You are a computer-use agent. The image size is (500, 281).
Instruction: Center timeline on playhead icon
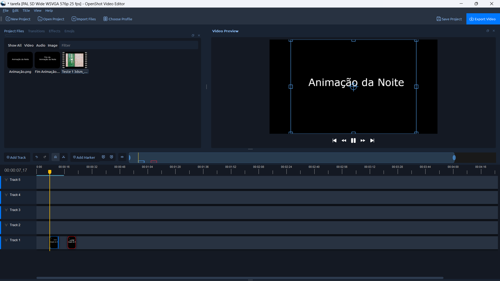coord(122,157)
